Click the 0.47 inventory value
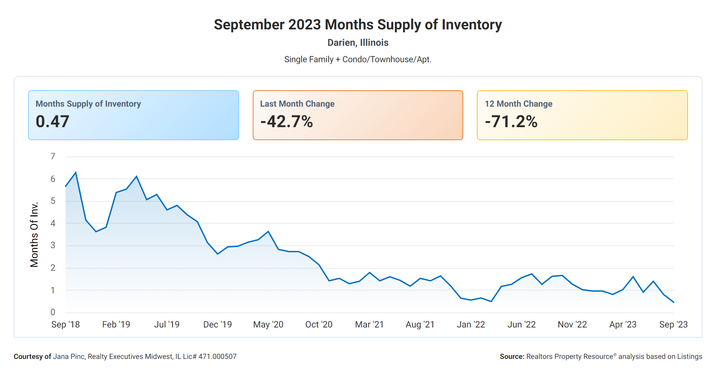Viewport: 716px width, 376px height. pos(53,122)
